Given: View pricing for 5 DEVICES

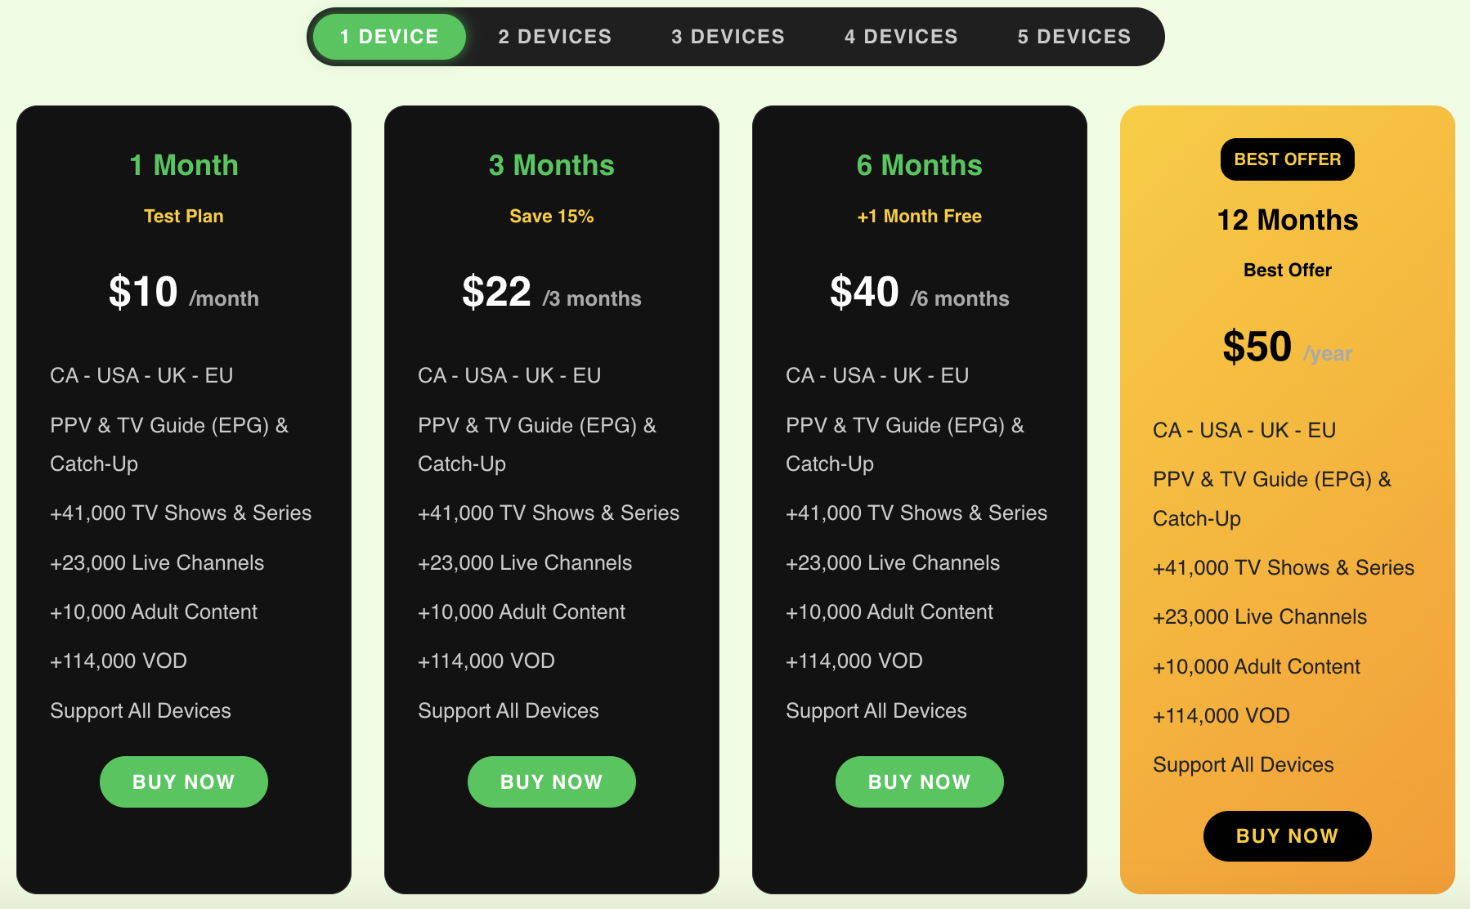Looking at the screenshot, I should 1073,36.
